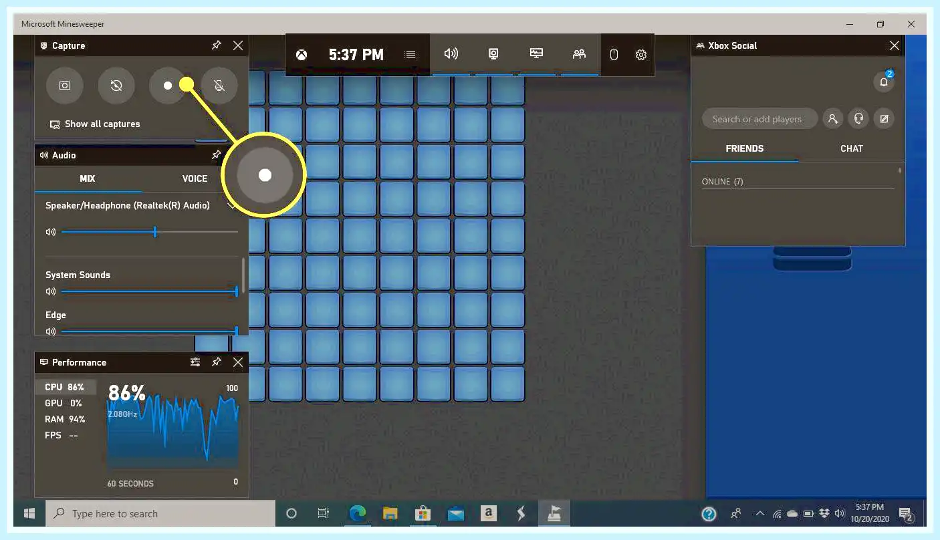Mute the Edge audio
940x540 pixels.
click(51, 331)
